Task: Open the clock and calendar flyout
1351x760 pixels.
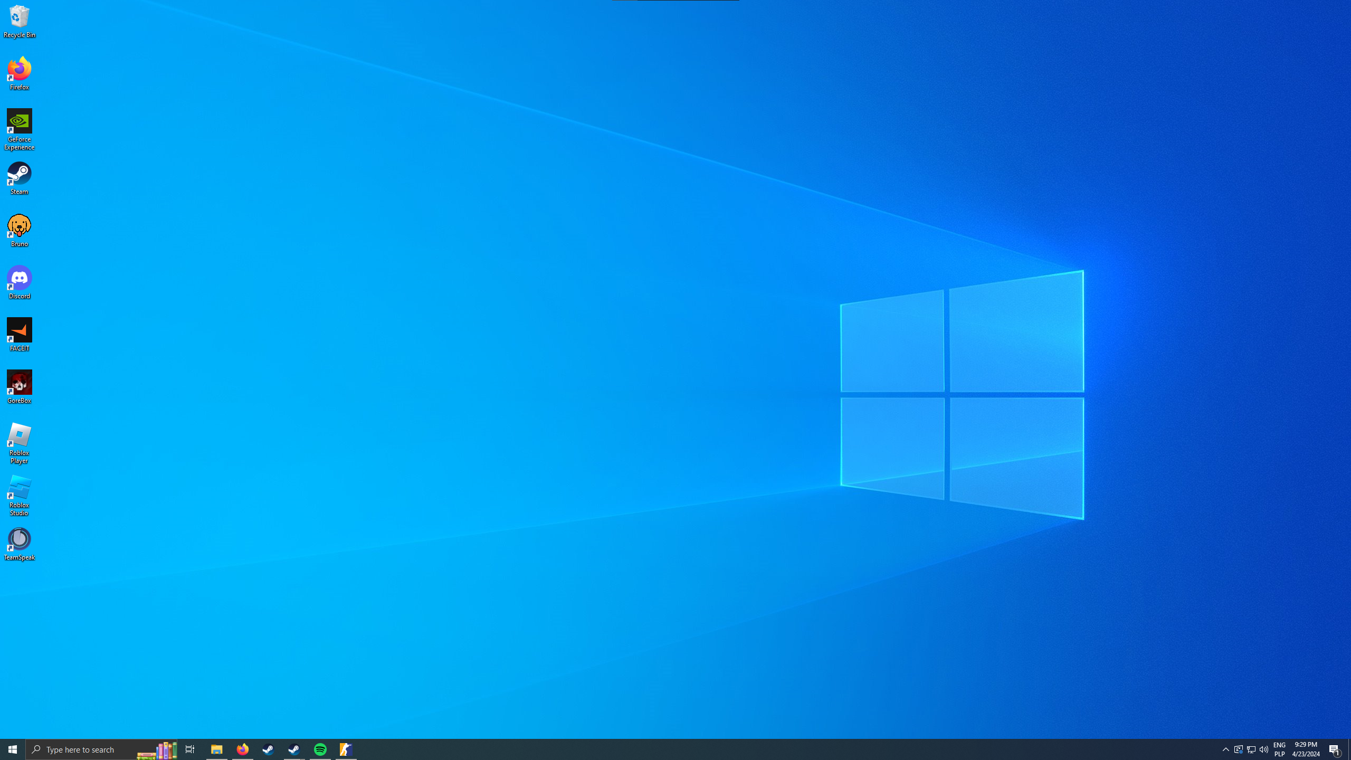Action: [1306, 749]
